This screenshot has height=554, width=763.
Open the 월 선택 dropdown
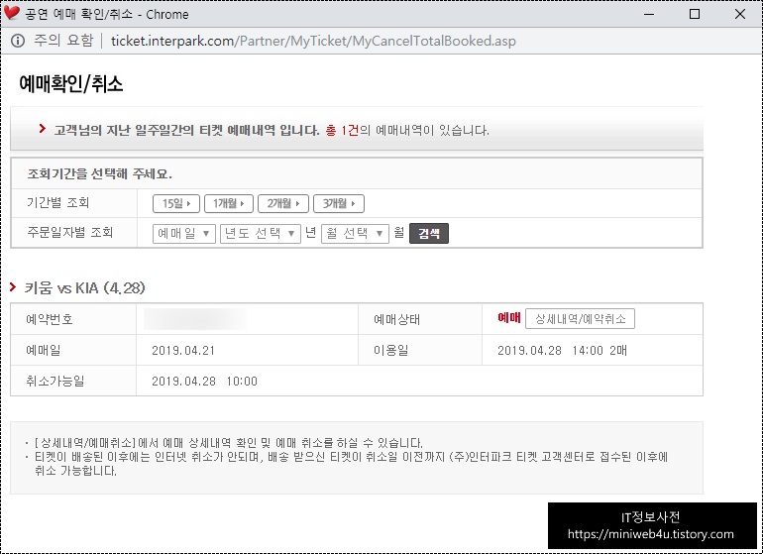click(355, 234)
